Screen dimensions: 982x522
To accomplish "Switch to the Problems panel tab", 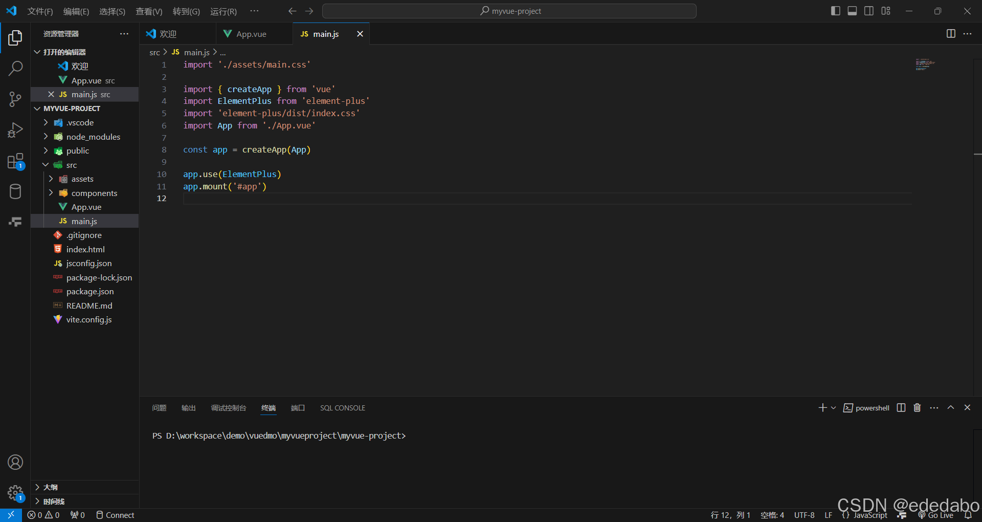I will click(x=159, y=408).
